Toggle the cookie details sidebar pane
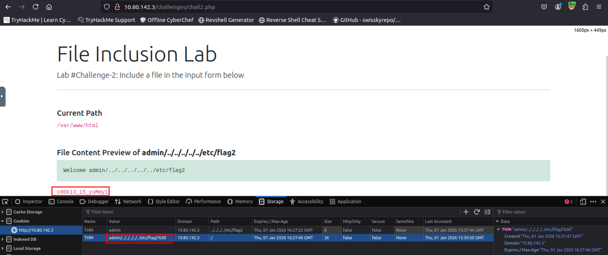Image resolution: width=608 pixels, height=255 pixels. coord(487,212)
